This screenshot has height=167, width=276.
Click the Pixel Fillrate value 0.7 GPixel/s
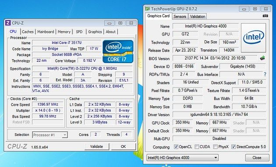click(188, 90)
